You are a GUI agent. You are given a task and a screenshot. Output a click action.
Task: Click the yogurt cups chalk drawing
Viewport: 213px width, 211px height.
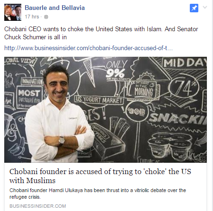coord(170,146)
